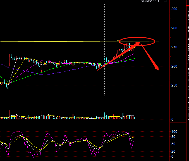Click the 20 indicator axis label

[x=173, y=151]
